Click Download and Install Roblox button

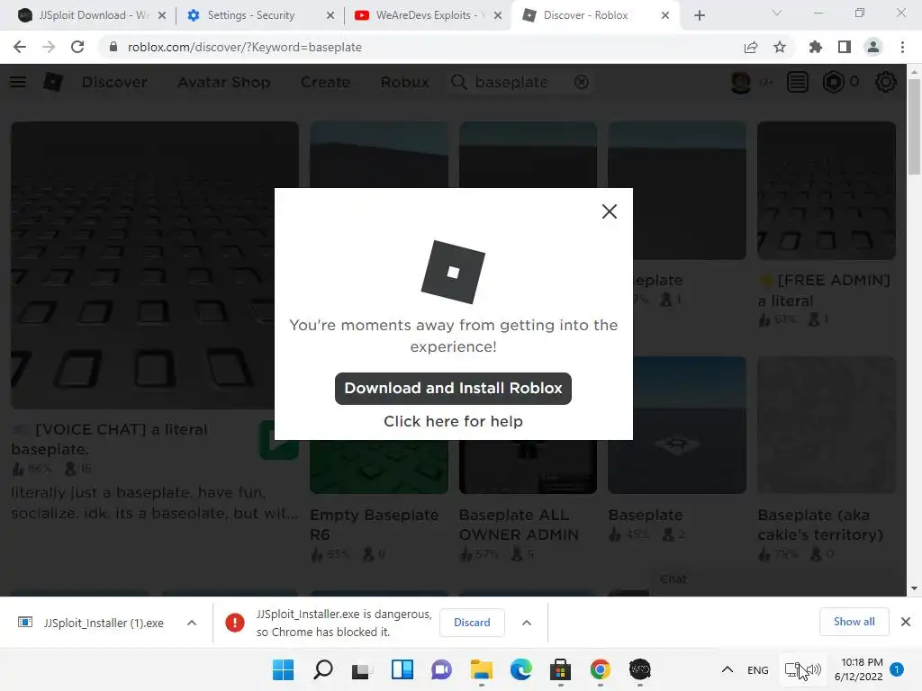453,389
